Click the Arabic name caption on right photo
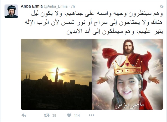Viewport: 167px width, 122px height. point(129,105)
